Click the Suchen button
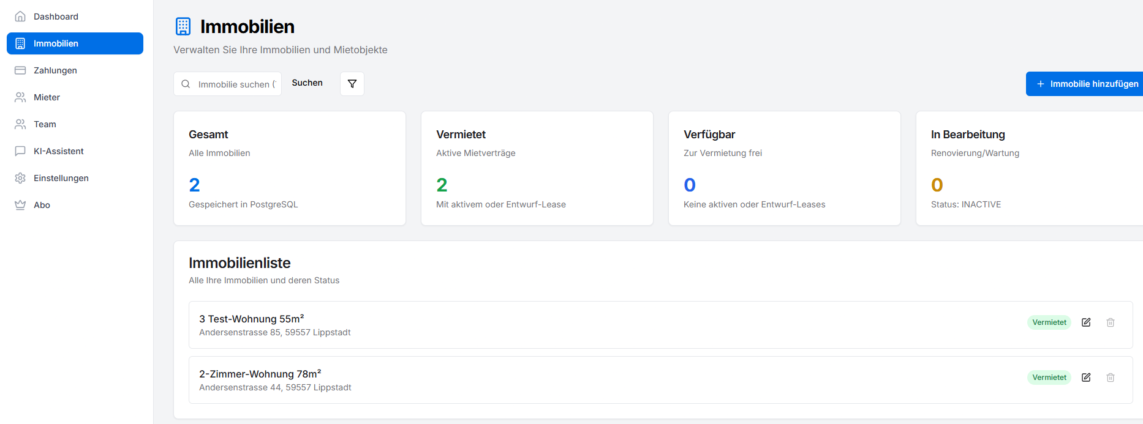Viewport: 1143px width, 424px height. [x=307, y=83]
